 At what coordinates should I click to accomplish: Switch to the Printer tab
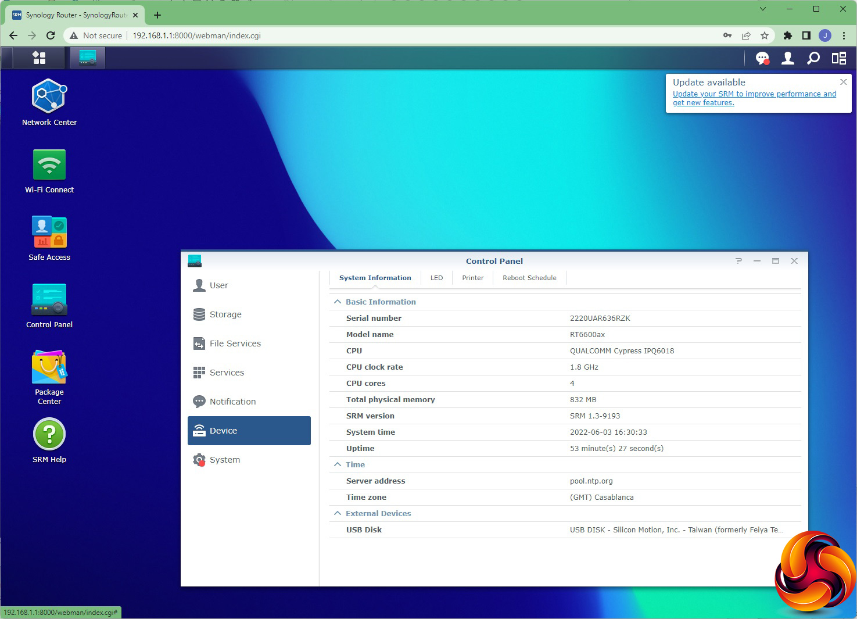473,278
